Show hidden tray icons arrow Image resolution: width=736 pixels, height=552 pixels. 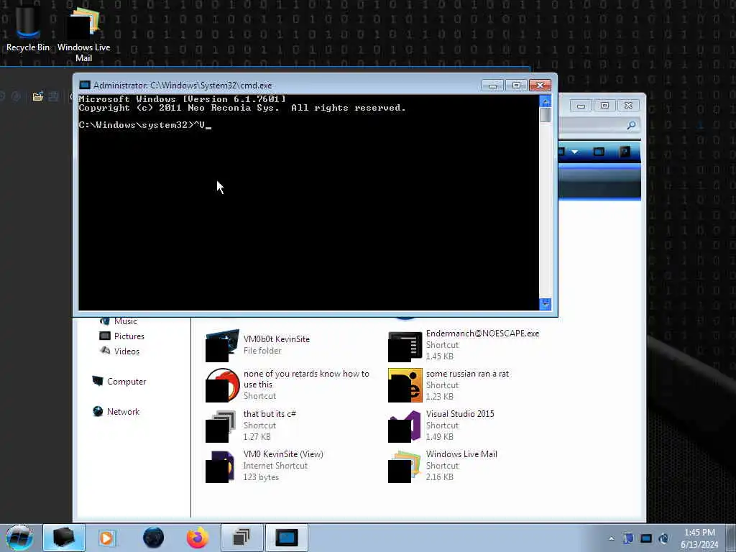click(611, 538)
